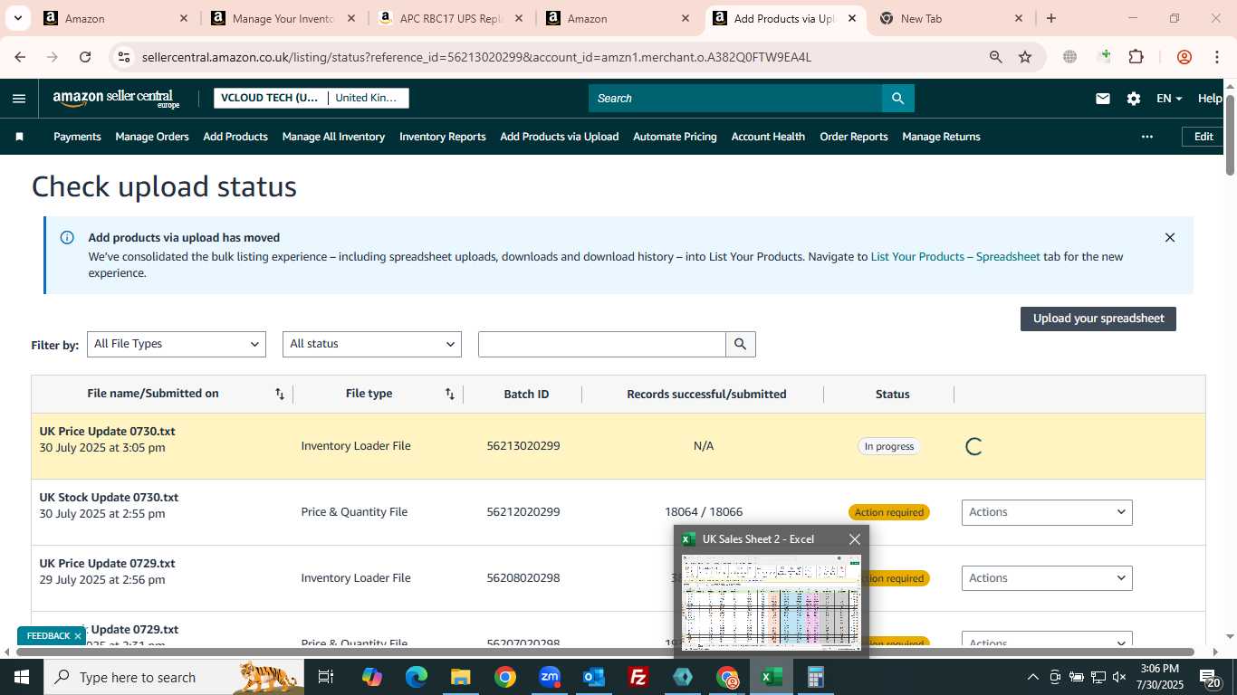This screenshot has height=695, width=1237.
Task: Open the Chrome profile avatar icon
Action: click(x=1184, y=57)
